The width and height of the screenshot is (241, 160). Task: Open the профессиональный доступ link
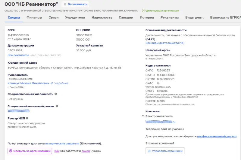tap(217, 136)
